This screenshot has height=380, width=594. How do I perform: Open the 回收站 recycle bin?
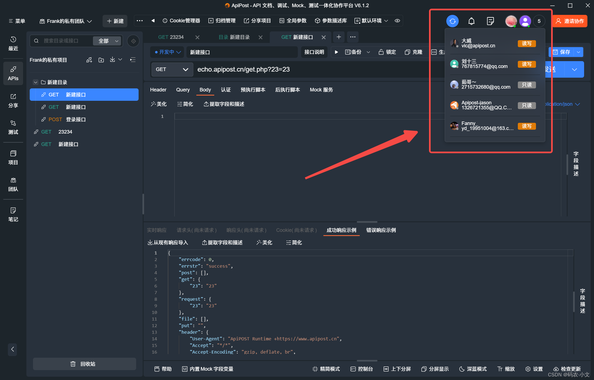84,364
